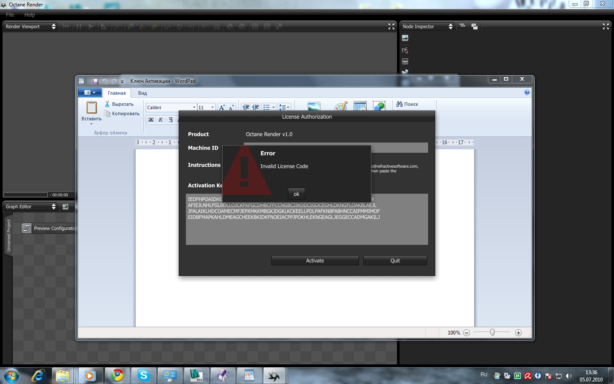Click the shrink font button in WordPad
The height and width of the screenshot is (384, 614).
231,108
